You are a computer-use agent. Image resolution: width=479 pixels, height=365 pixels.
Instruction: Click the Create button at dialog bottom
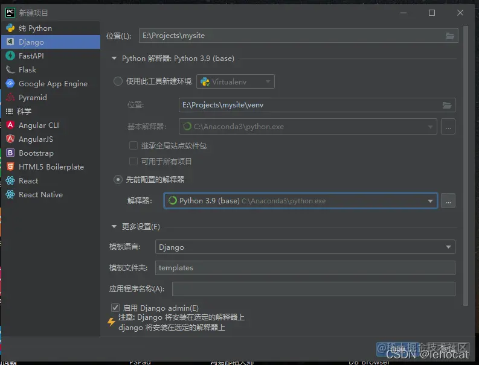(397, 349)
